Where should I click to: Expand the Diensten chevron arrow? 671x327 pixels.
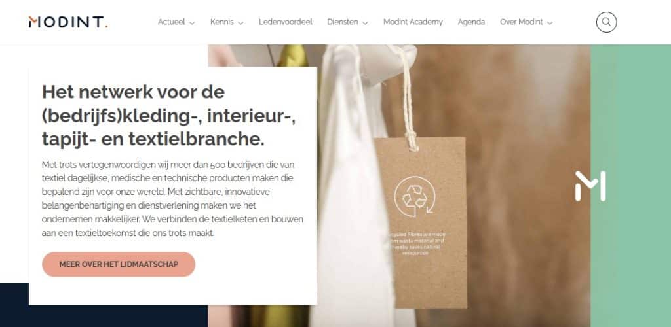(x=365, y=23)
